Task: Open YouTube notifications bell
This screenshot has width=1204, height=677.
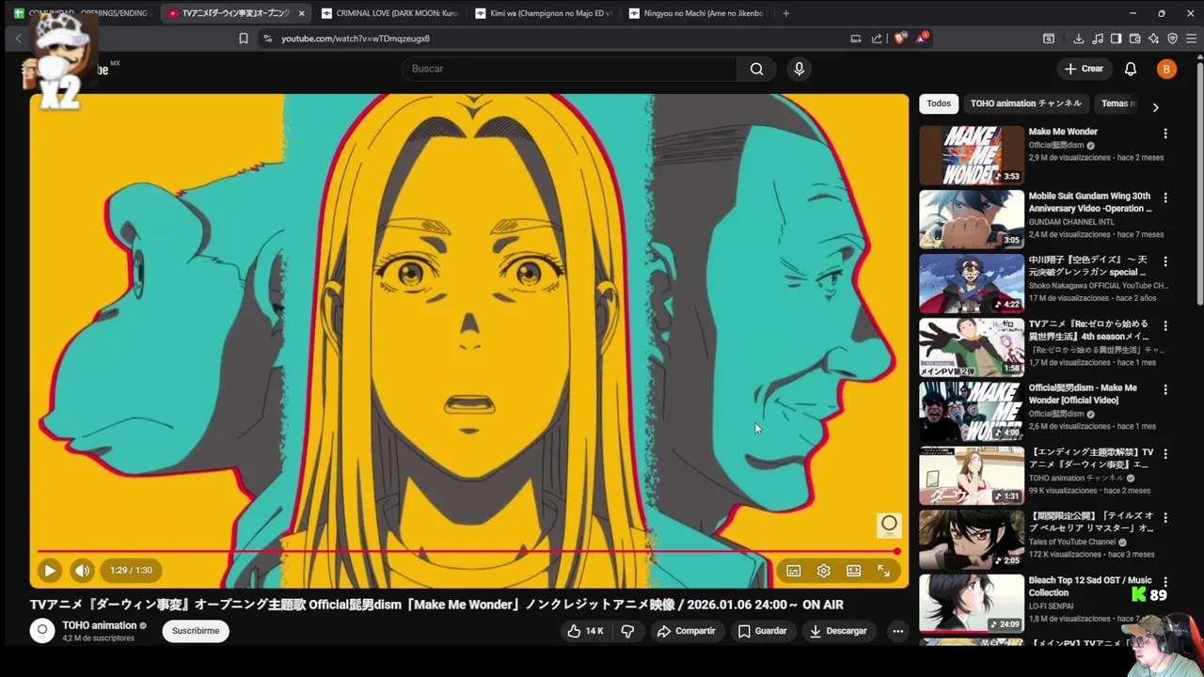Action: [x=1131, y=69]
